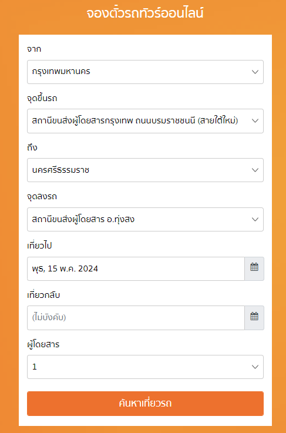Open passenger count dropdown showing 1
This screenshot has height=433, width=286.
[x=145, y=367]
